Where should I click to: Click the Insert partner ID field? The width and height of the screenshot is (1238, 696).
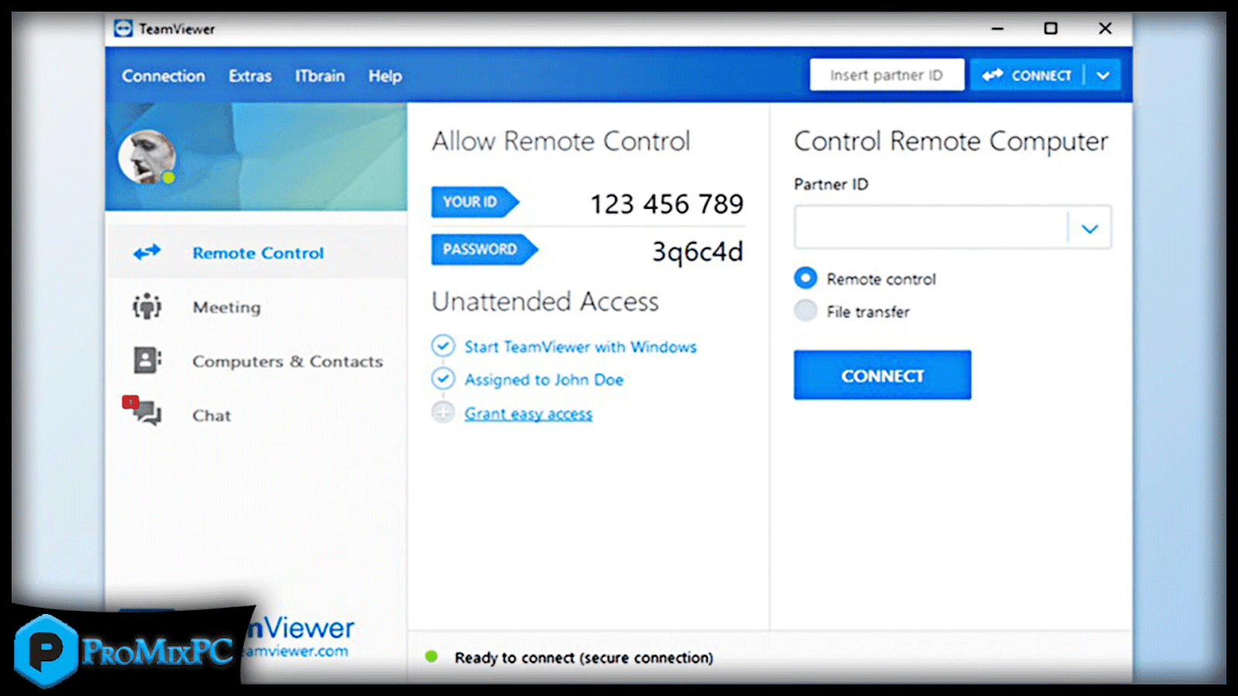887,75
